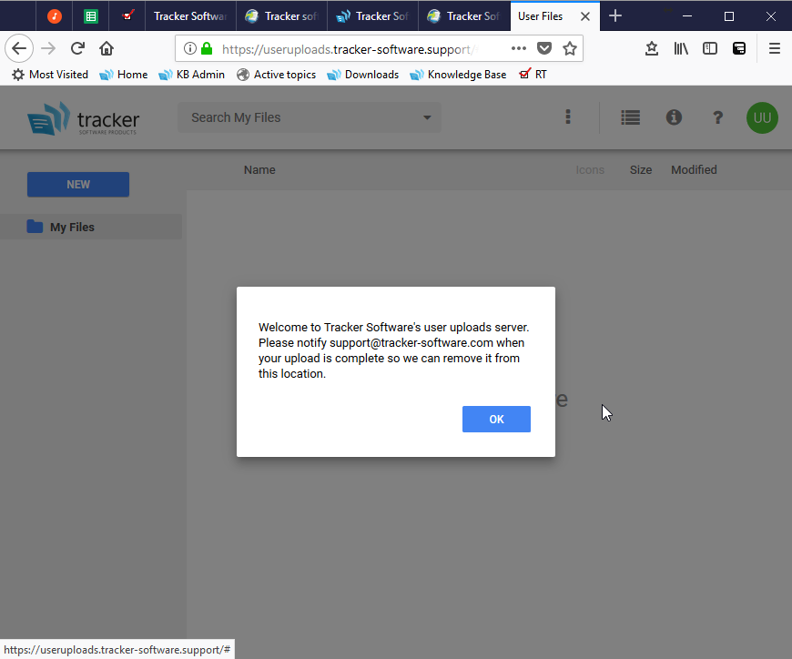Sort files by Size column
Viewport: 792px width, 659px height.
coord(641,170)
